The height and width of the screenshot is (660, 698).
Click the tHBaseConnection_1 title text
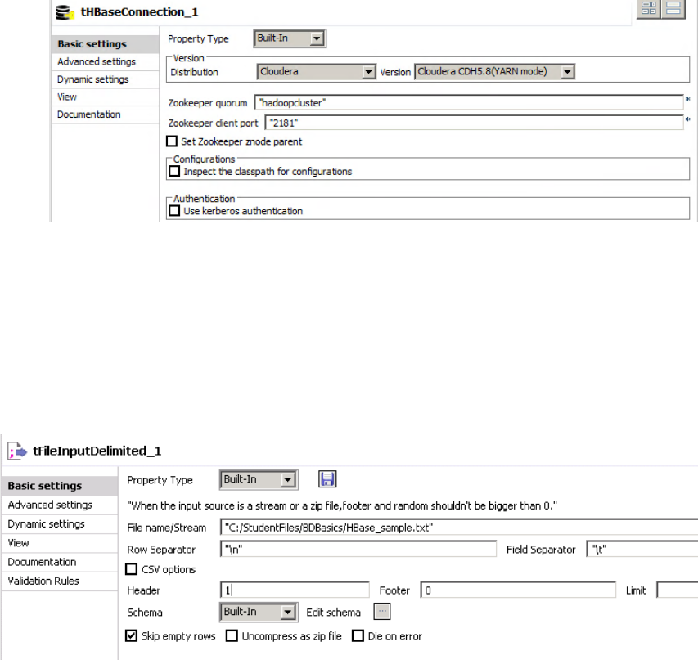coord(139,12)
